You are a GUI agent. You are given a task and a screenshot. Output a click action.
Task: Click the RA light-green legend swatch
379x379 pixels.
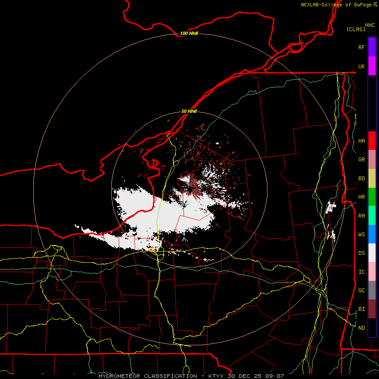(372, 216)
